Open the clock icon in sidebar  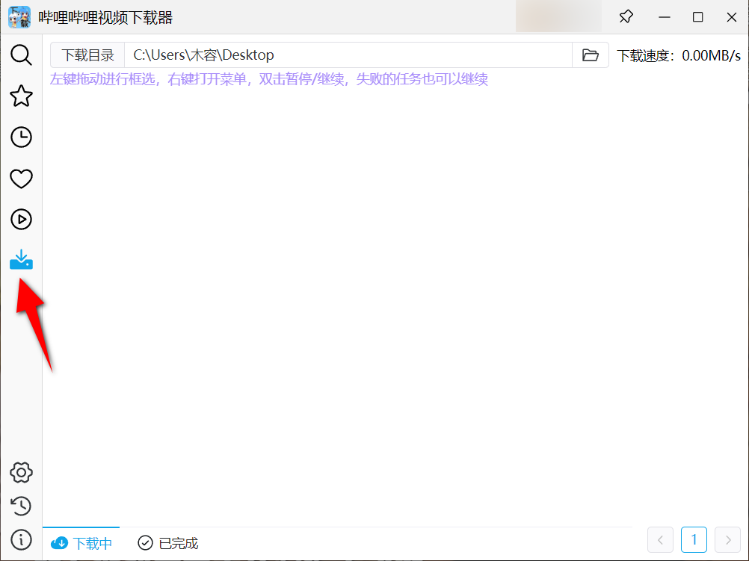tap(21, 137)
